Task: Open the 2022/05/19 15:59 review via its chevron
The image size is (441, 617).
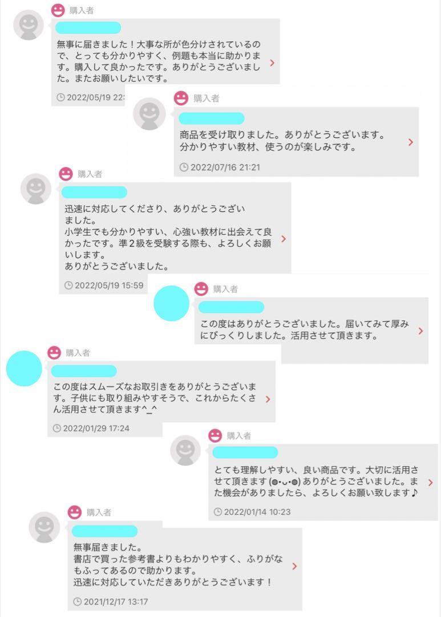Action: [x=284, y=239]
